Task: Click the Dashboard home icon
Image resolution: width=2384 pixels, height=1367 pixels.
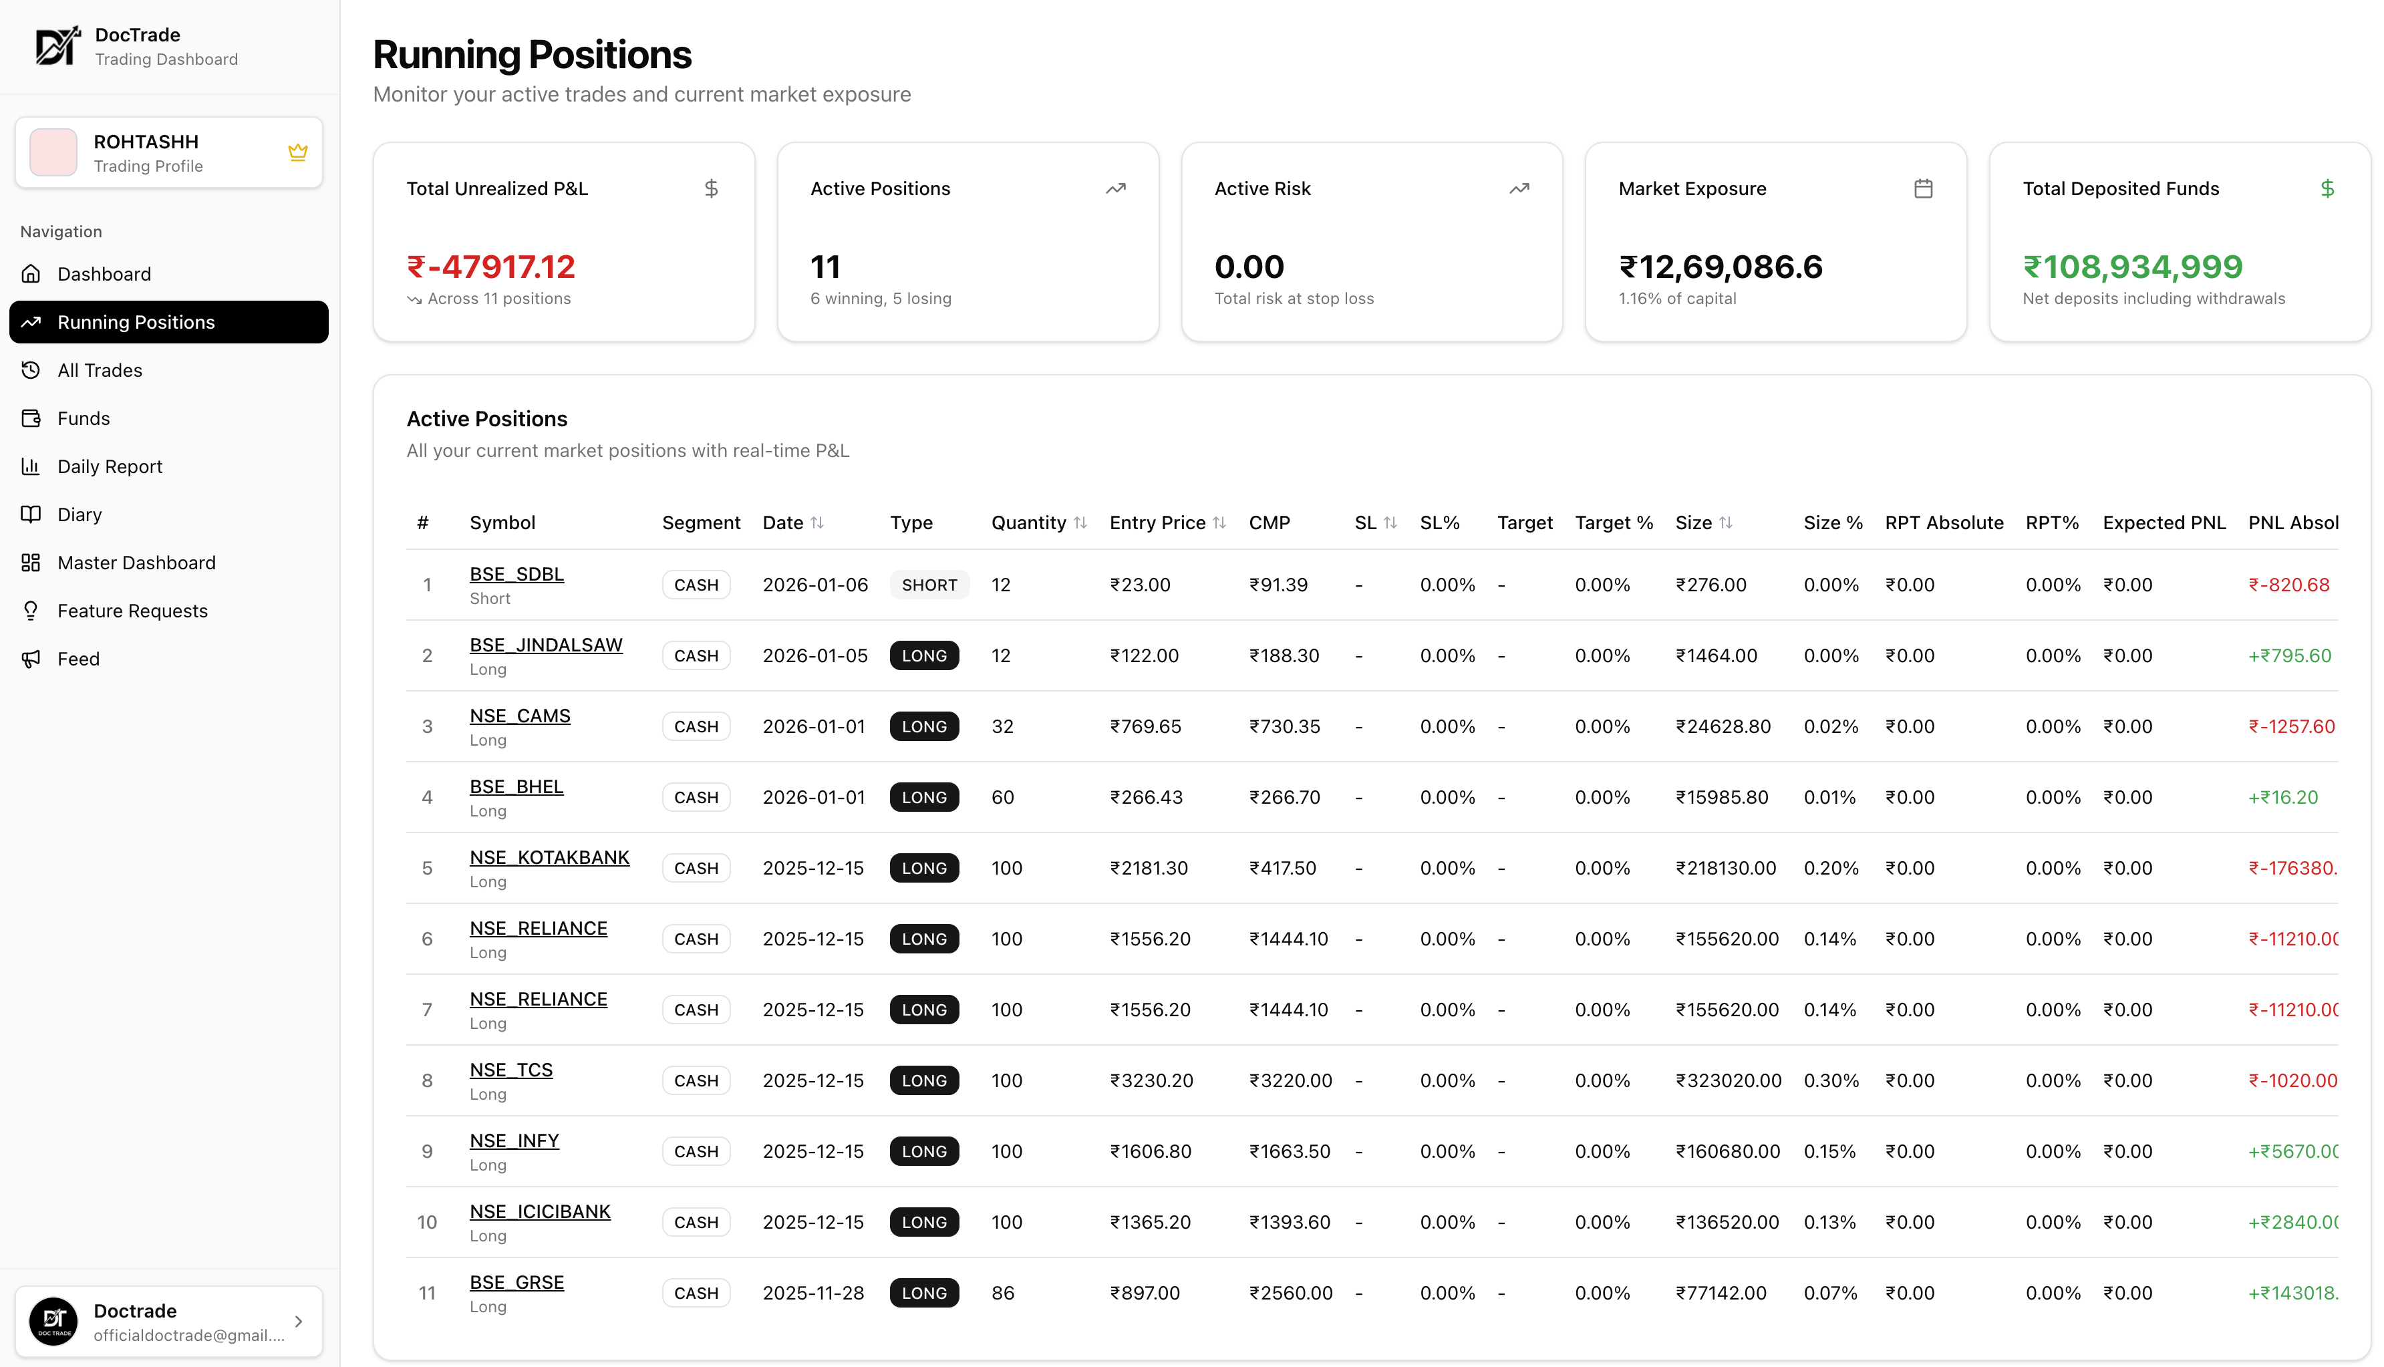Action: [31, 273]
